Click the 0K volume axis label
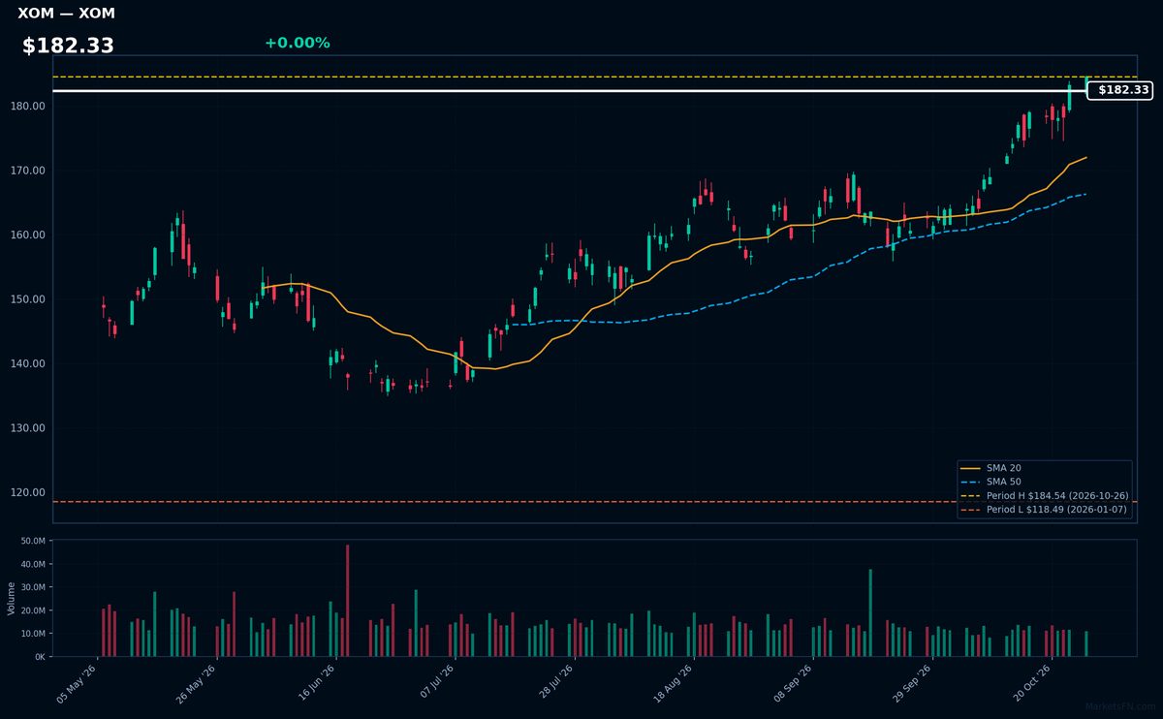The image size is (1163, 719). 40,657
